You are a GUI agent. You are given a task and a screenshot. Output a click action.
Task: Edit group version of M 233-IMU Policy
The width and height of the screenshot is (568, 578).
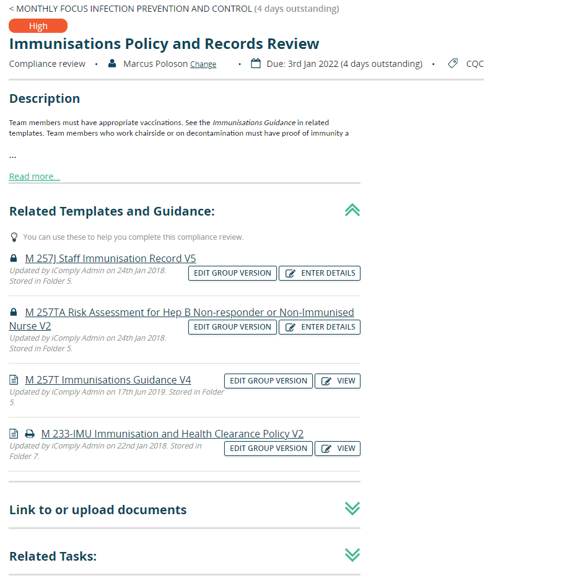point(268,449)
